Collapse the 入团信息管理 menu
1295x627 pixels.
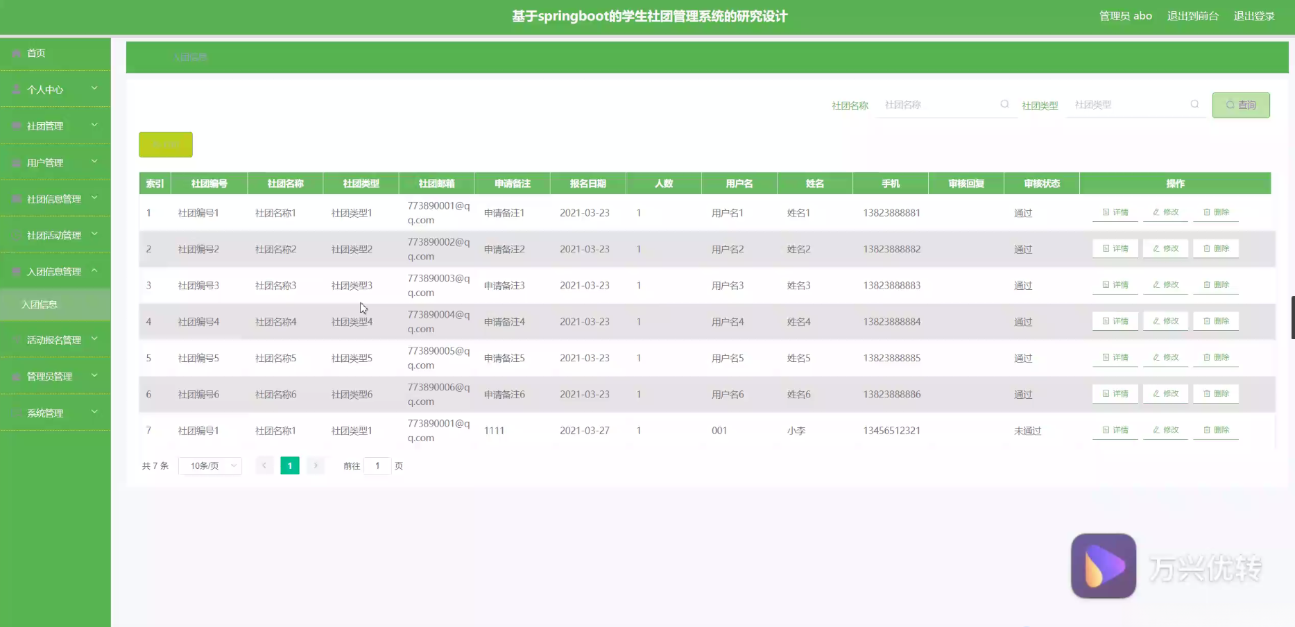pos(55,270)
